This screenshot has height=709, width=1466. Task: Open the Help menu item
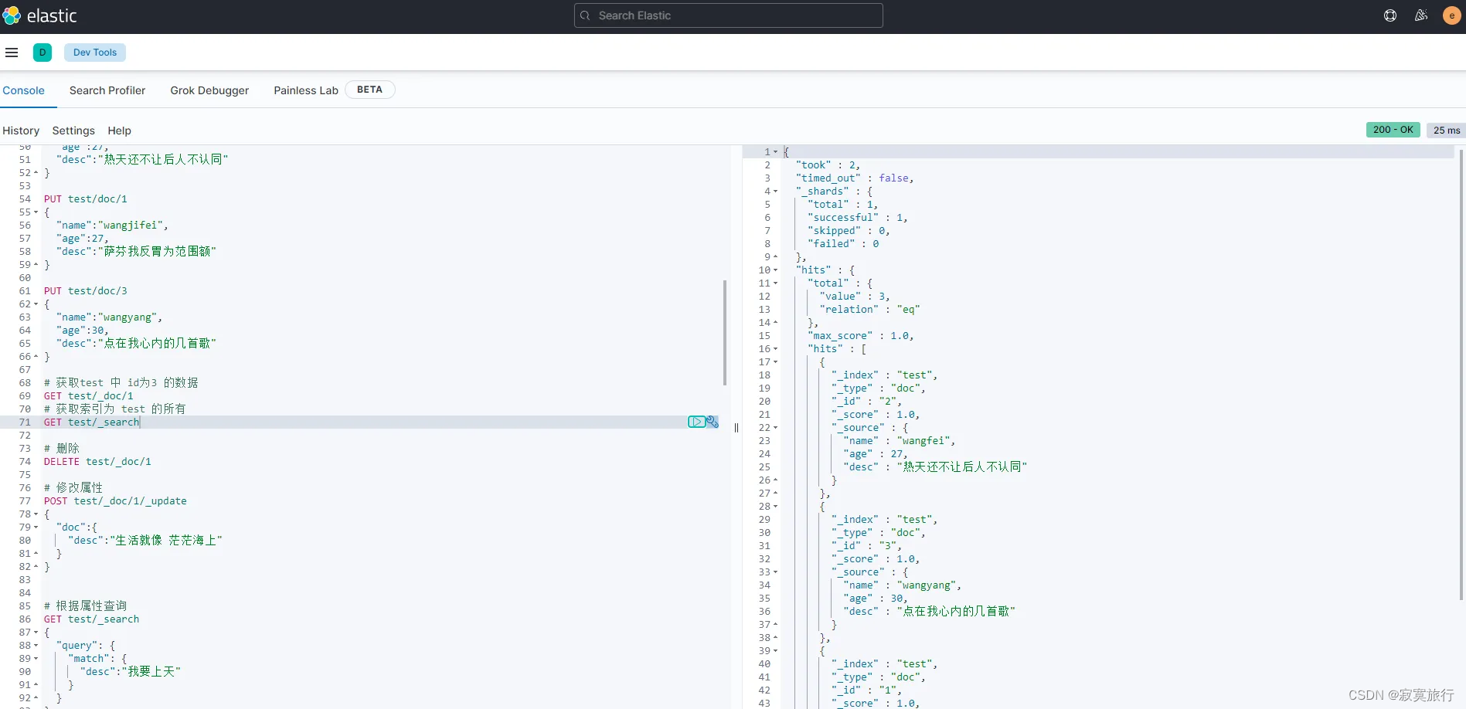(120, 131)
